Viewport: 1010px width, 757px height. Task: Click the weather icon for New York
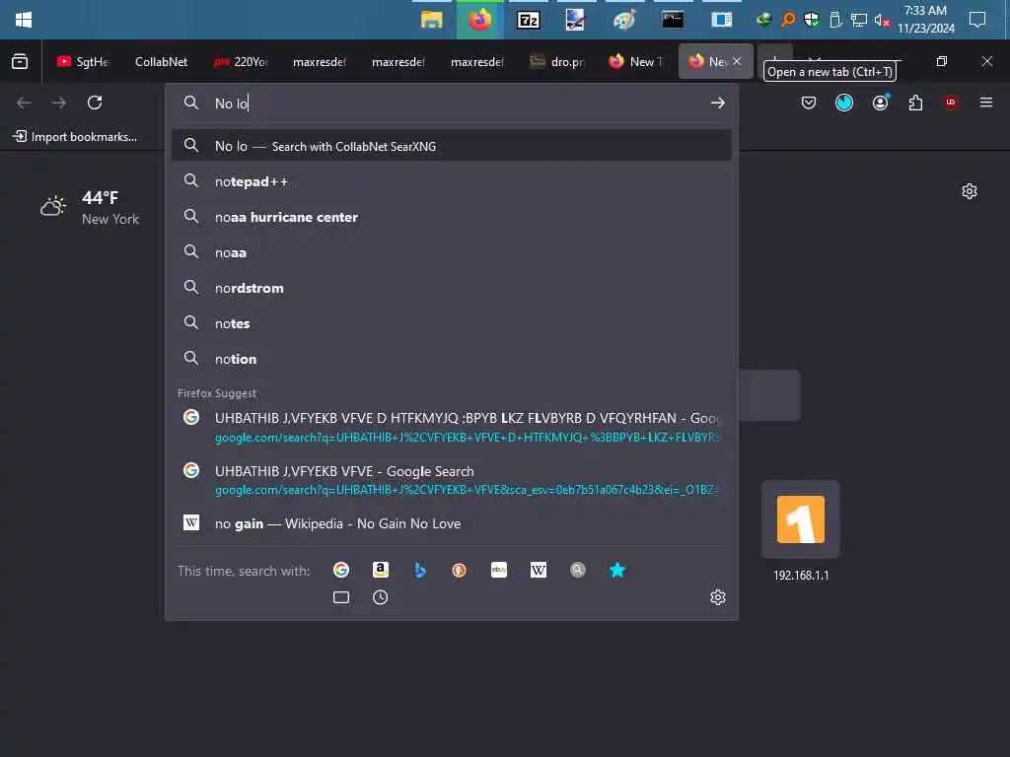53,206
